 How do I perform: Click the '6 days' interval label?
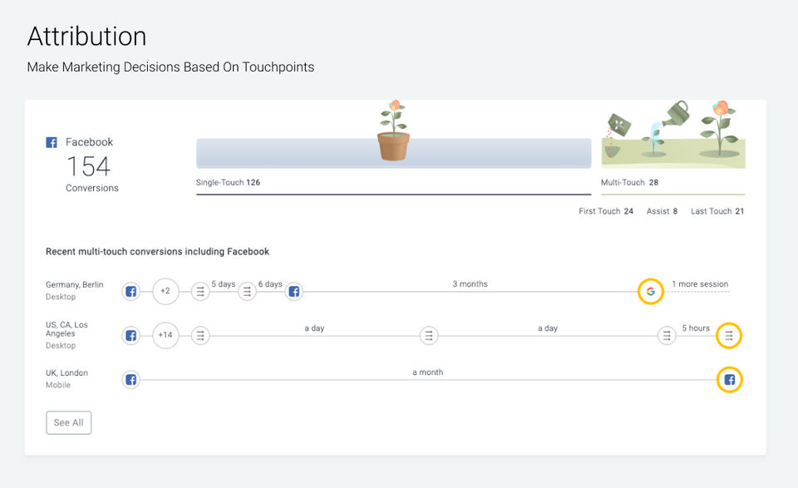click(270, 284)
